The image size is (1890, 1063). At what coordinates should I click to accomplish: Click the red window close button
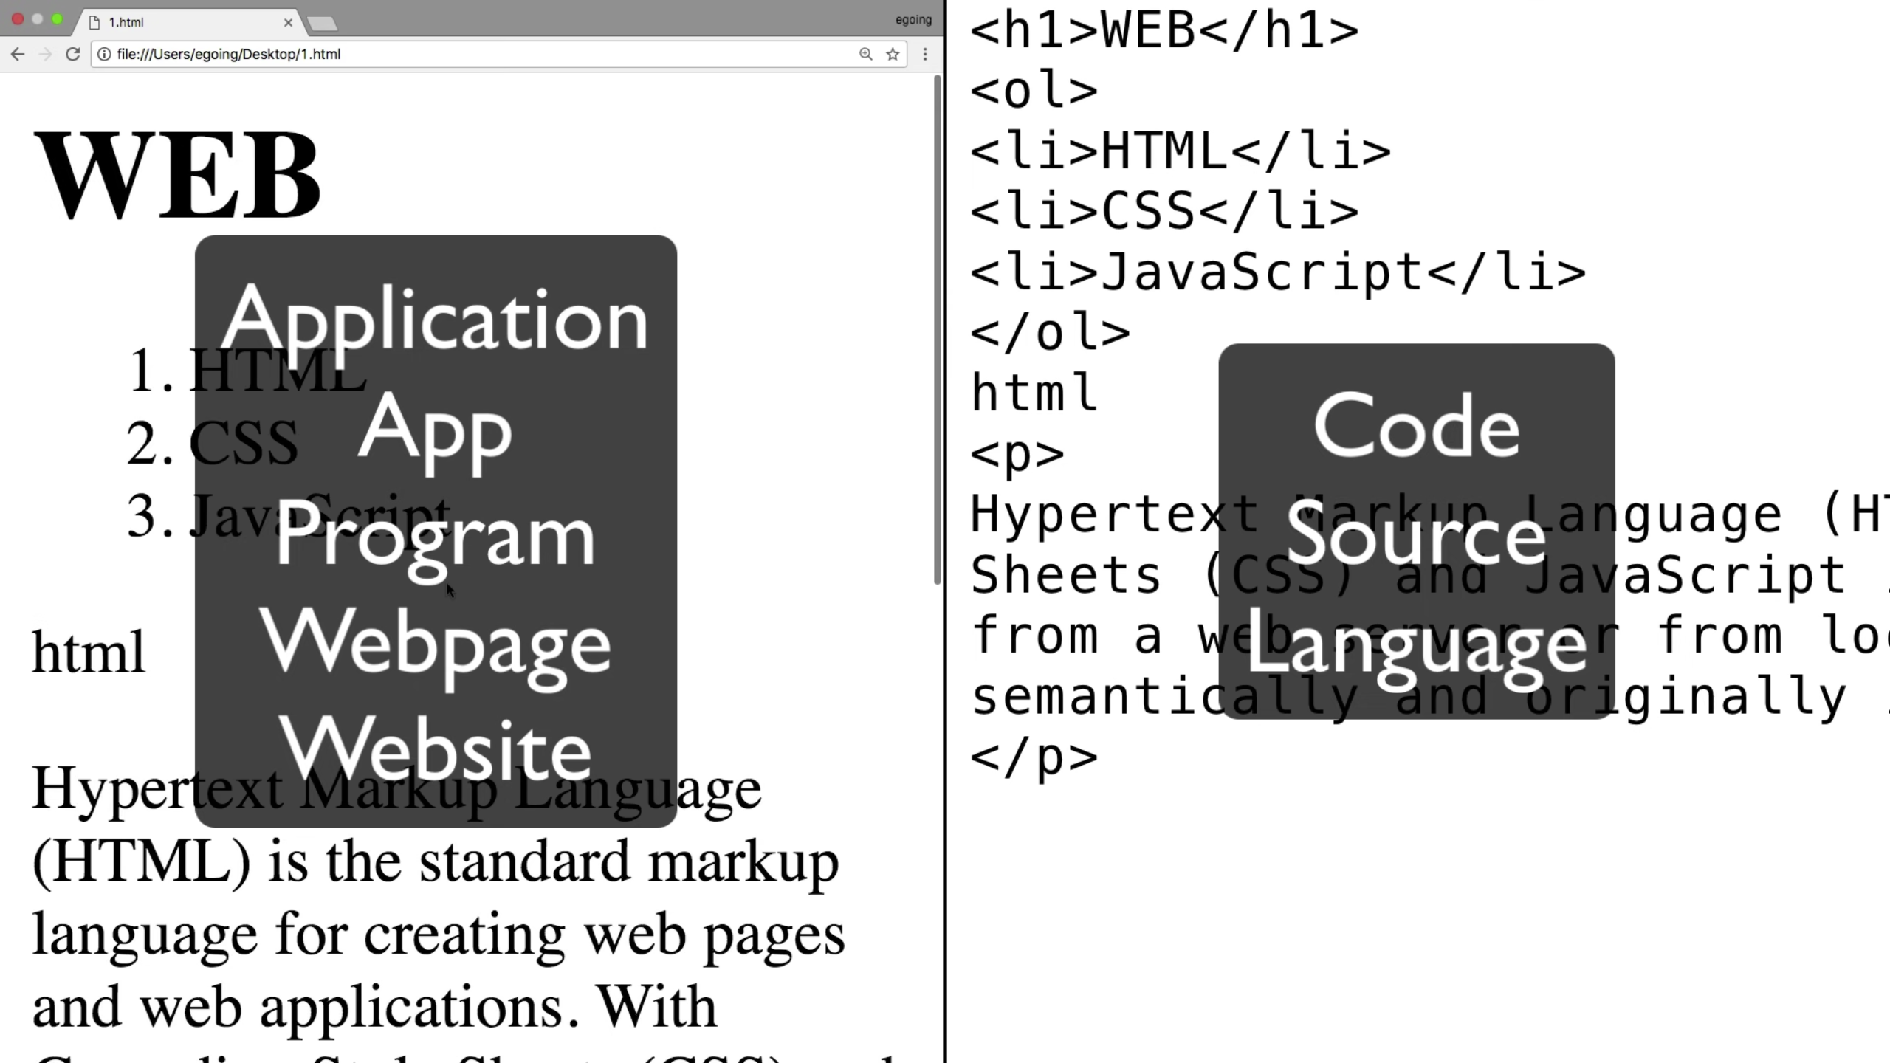coord(18,19)
